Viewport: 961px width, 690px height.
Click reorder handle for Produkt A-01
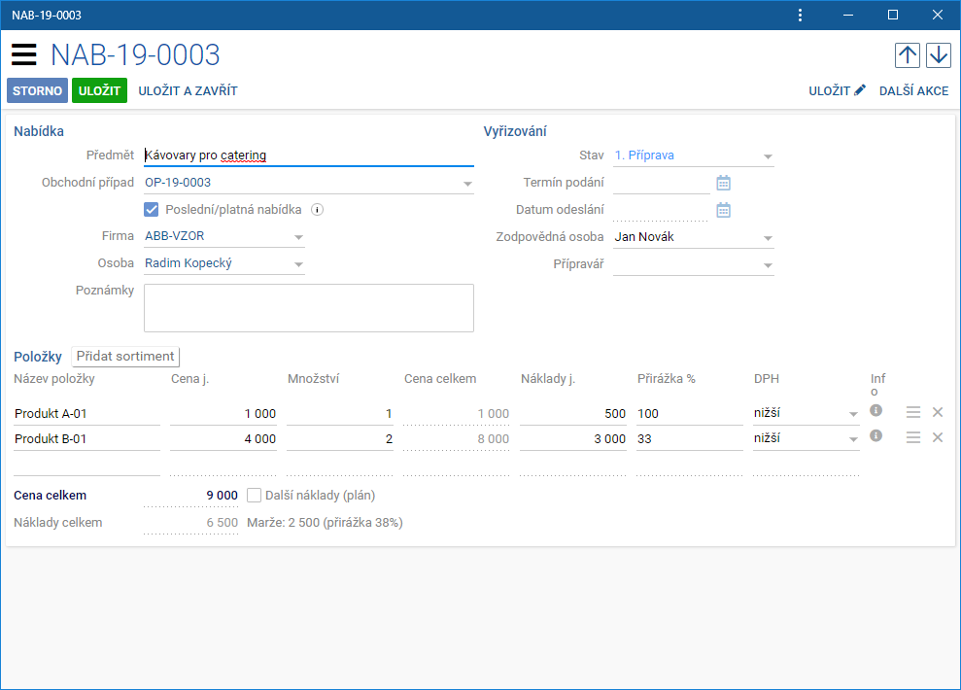tap(913, 412)
